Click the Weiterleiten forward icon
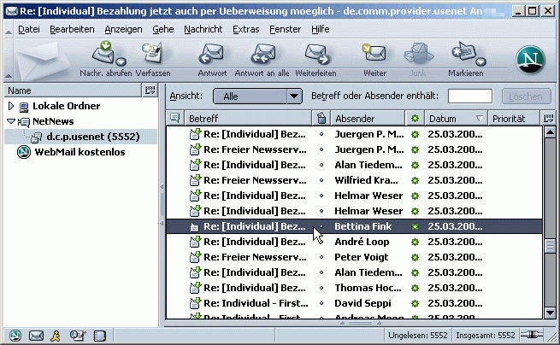The image size is (560, 345). [316, 54]
